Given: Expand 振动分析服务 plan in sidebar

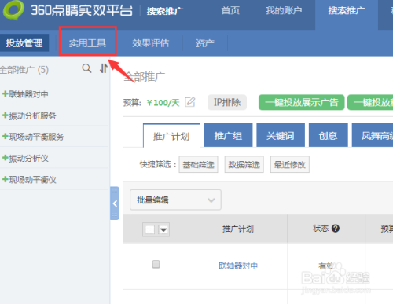Looking at the screenshot, I should pos(6,115).
